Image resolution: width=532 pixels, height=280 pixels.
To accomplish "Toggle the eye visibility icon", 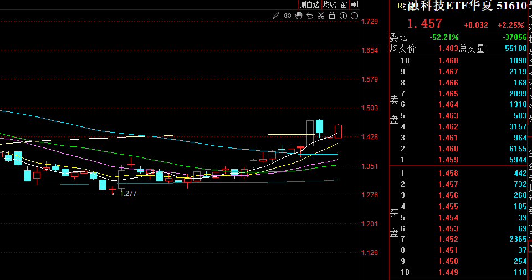I will click(x=287, y=16).
